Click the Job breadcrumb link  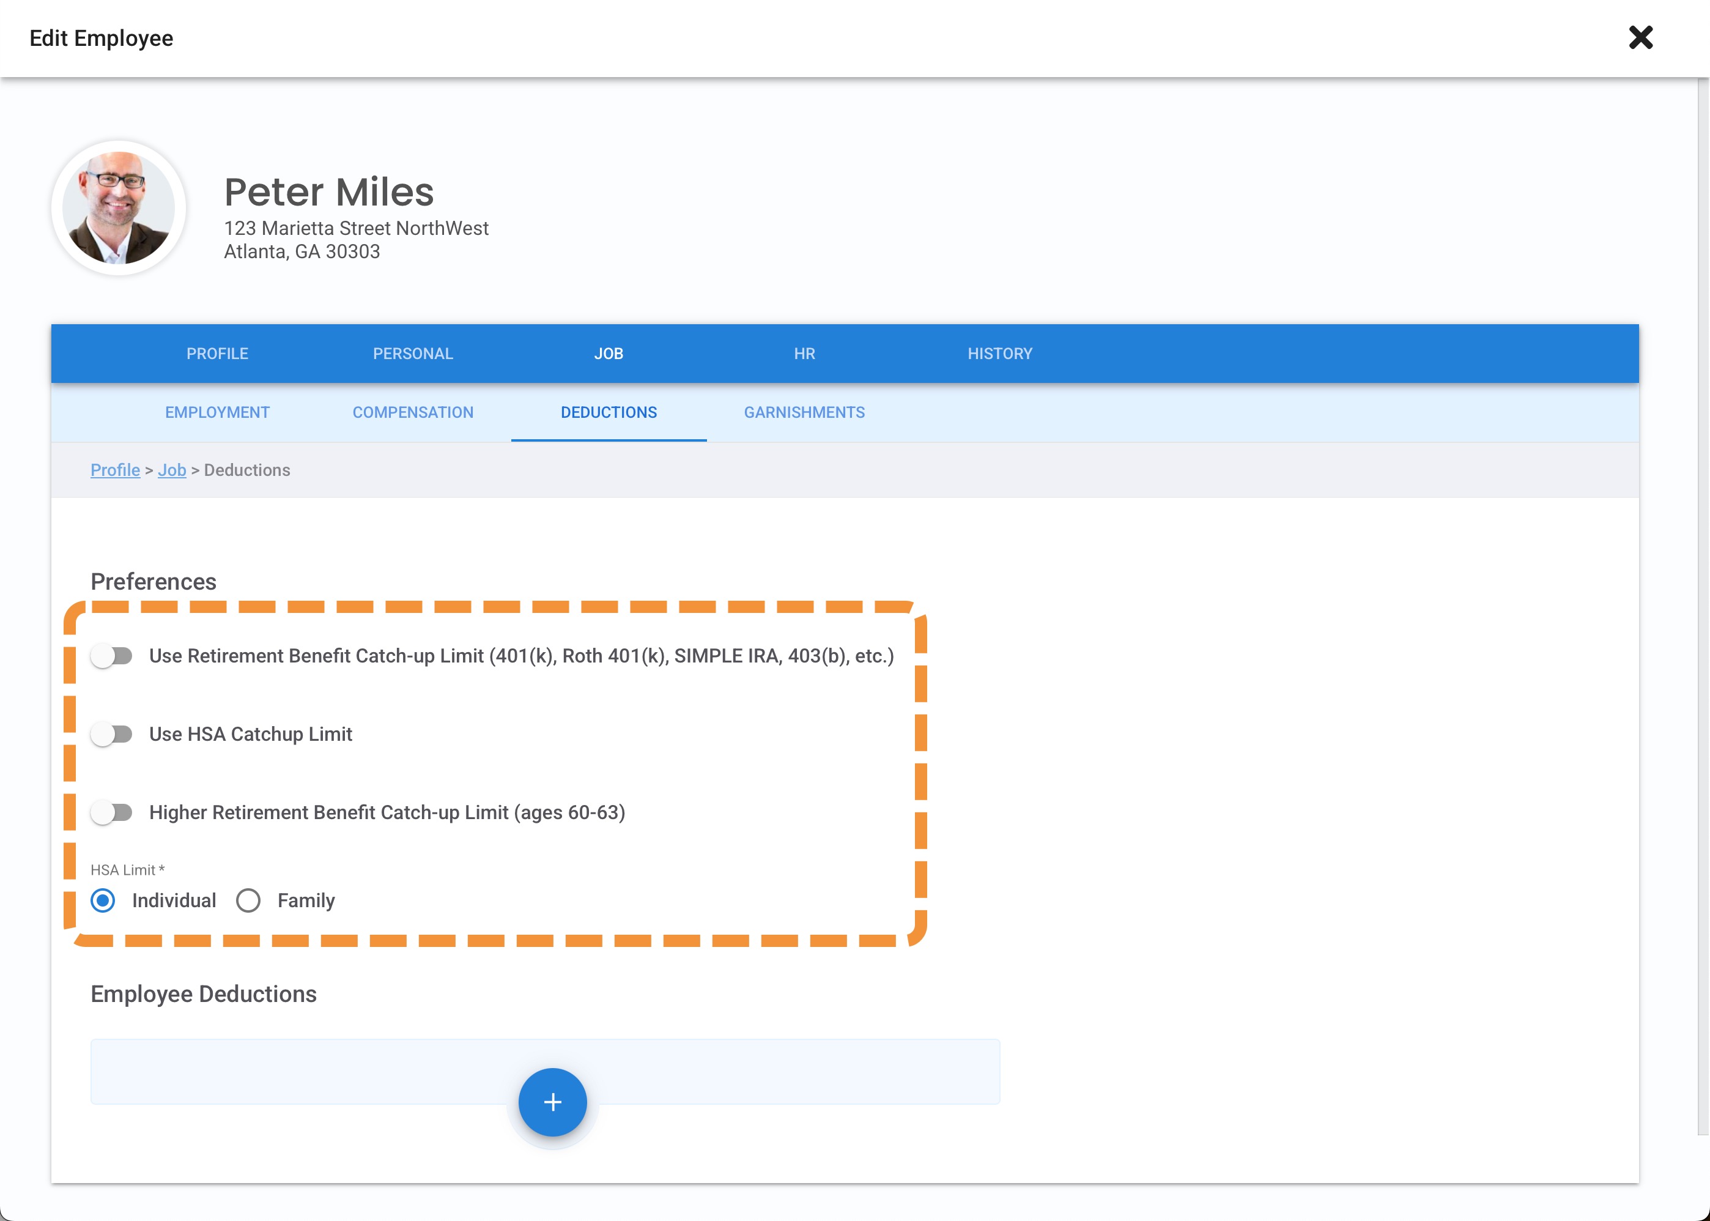click(171, 470)
